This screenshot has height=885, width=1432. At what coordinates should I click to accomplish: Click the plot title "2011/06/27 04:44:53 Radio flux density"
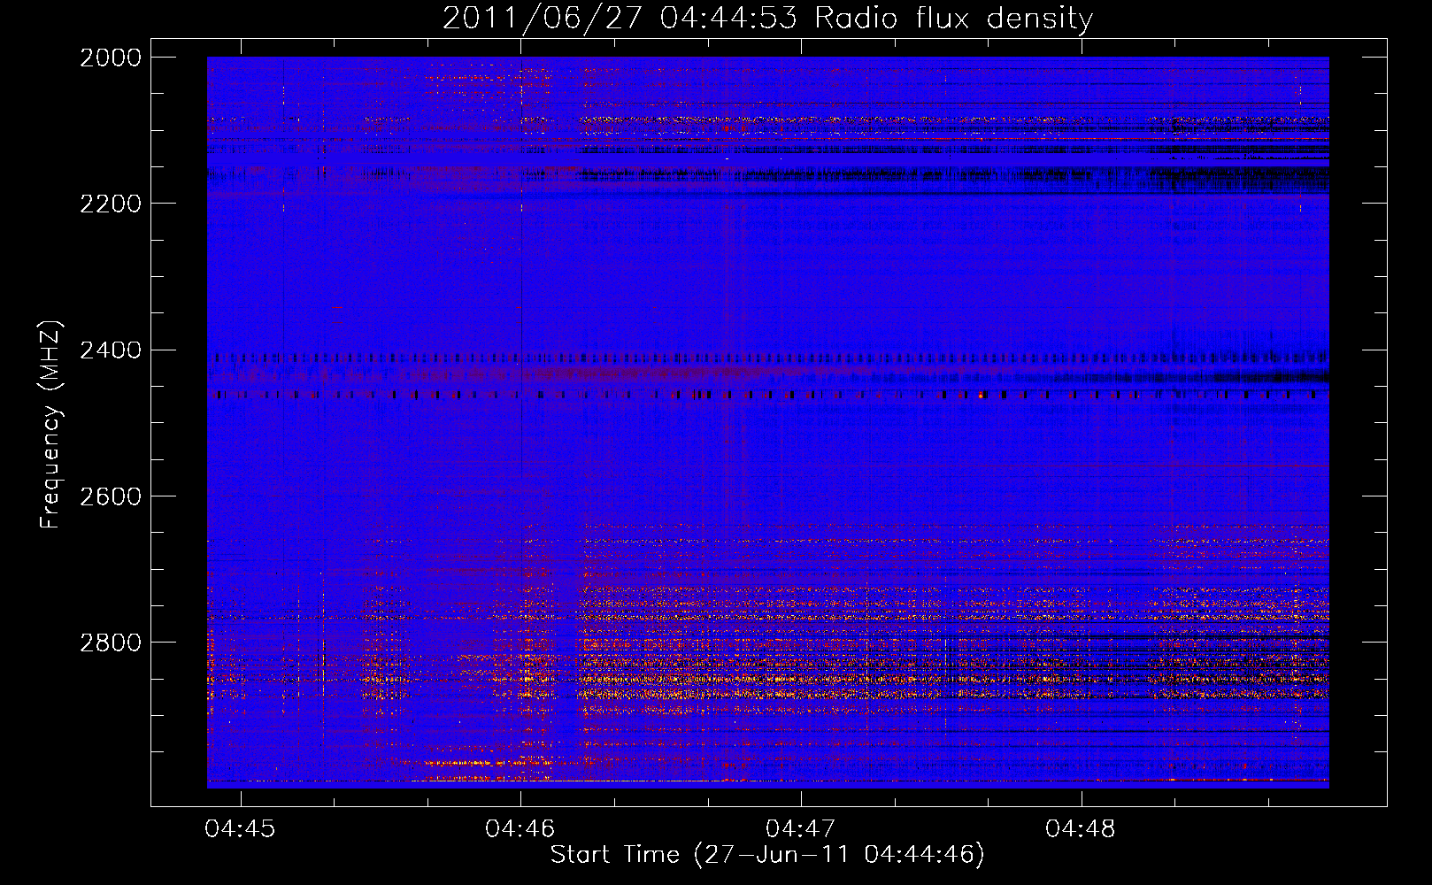point(767,18)
